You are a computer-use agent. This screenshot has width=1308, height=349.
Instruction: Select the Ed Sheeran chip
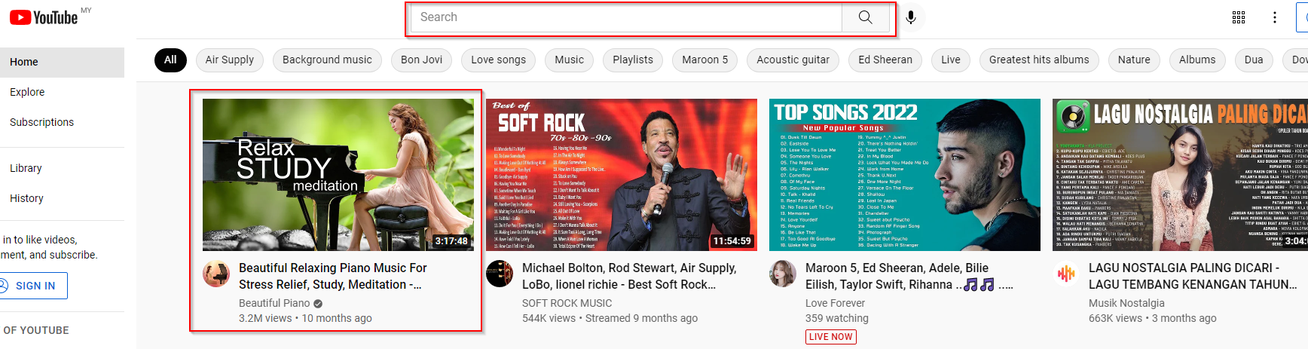[885, 60]
